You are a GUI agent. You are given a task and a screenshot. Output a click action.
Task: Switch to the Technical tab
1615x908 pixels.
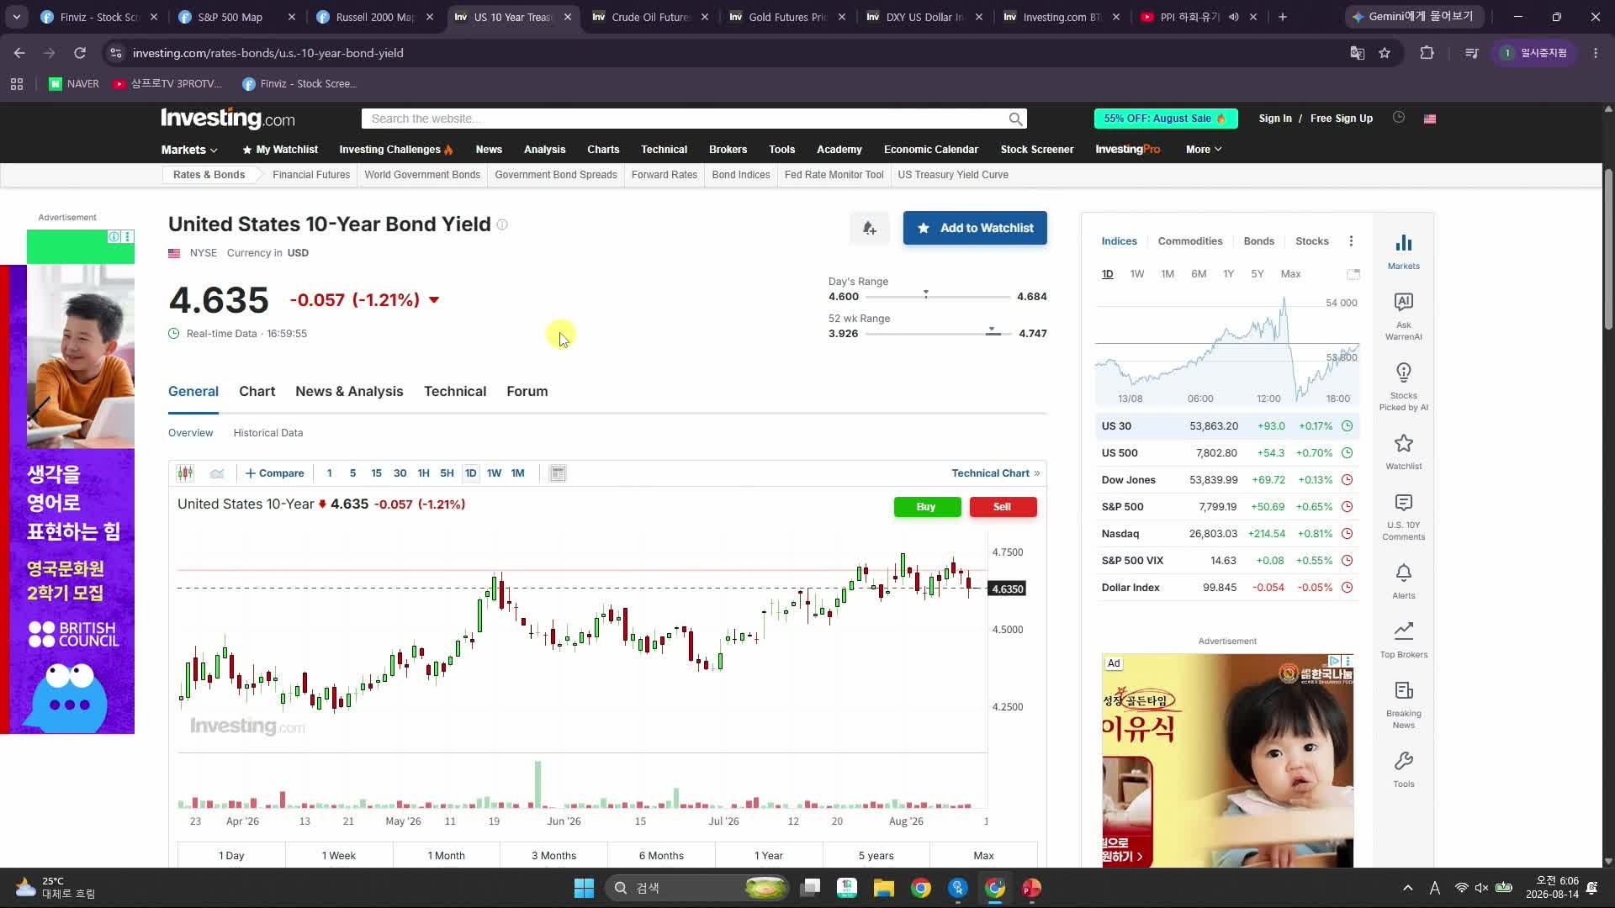click(x=455, y=392)
